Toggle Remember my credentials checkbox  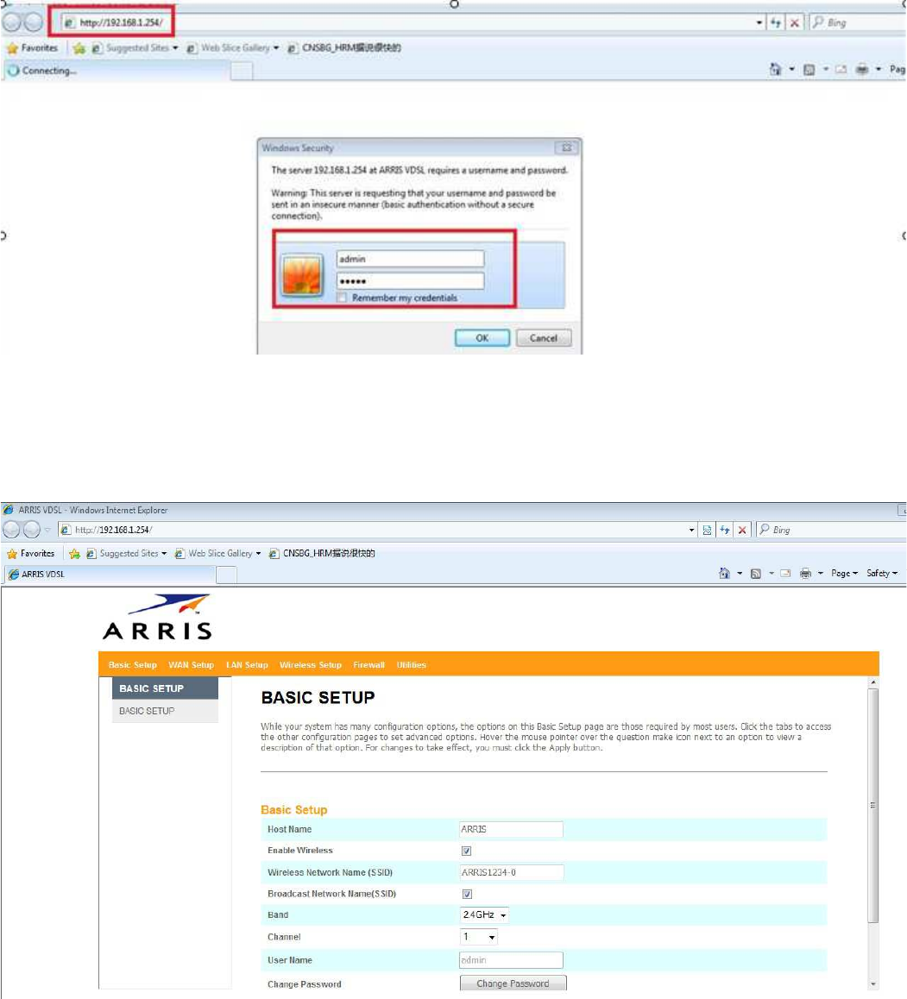tap(343, 298)
